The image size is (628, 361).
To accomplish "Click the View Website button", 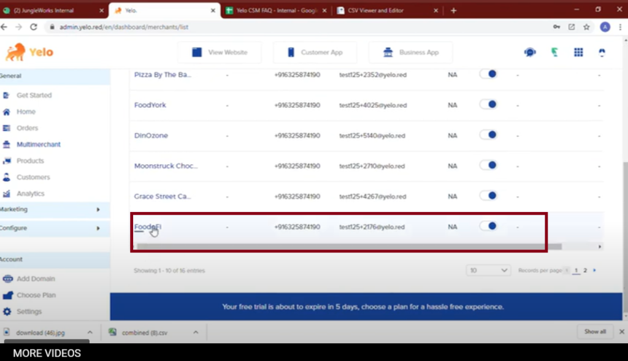I will pos(220,53).
